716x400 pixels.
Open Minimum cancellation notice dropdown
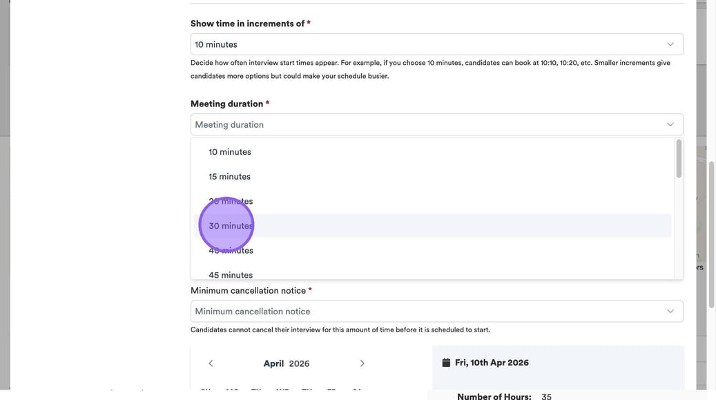[x=436, y=312]
